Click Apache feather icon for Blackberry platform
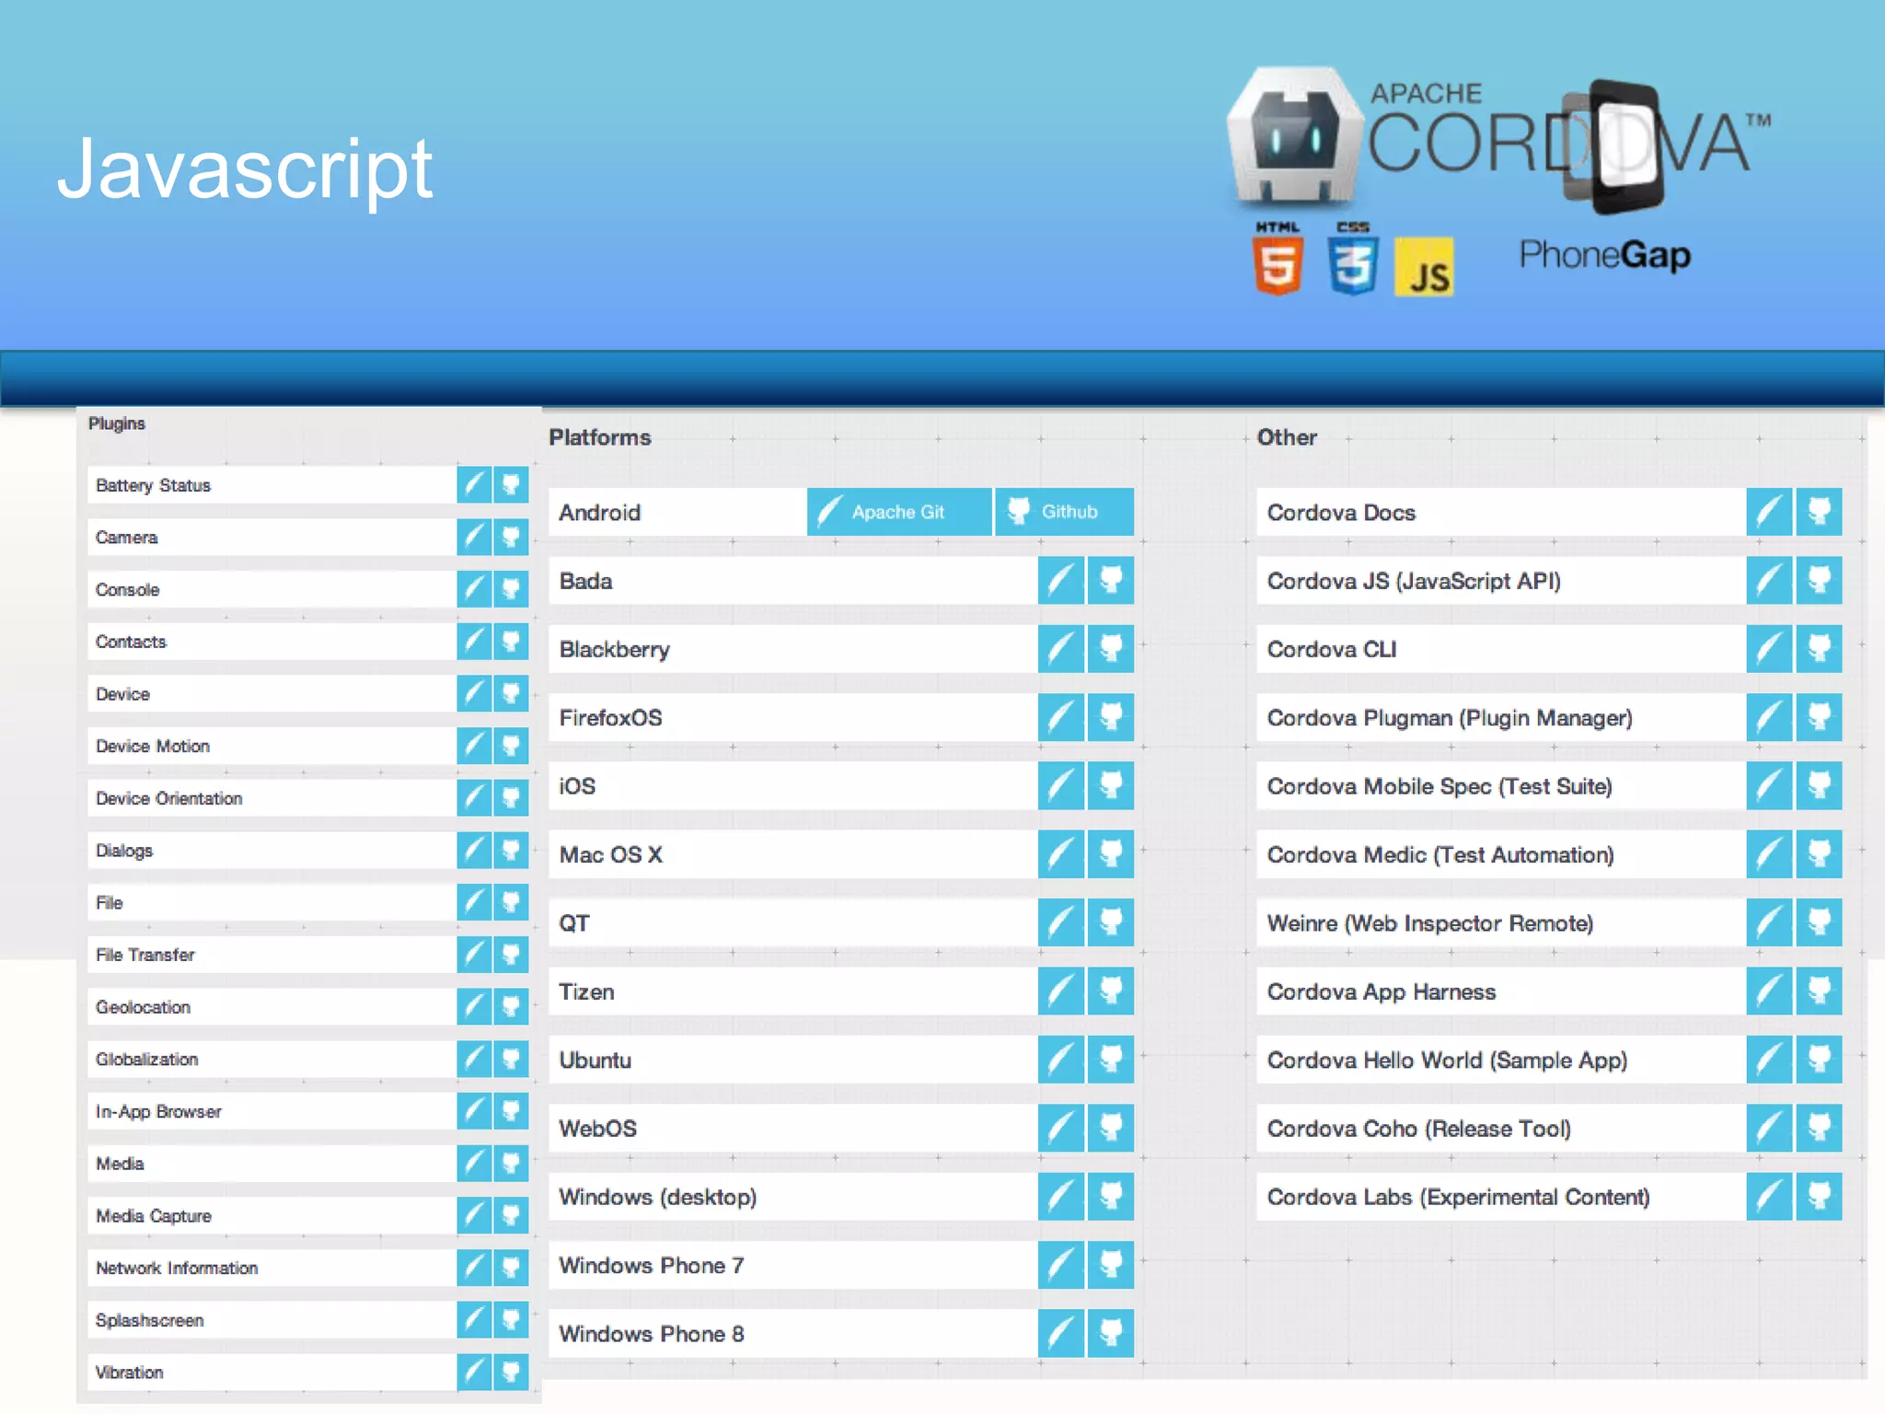 click(1060, 649)
